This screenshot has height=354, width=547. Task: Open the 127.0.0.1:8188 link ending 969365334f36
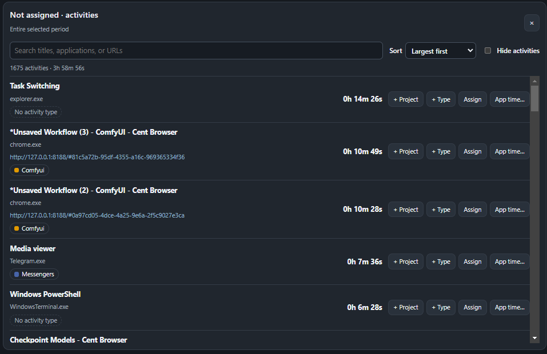[x=97, y=157]
